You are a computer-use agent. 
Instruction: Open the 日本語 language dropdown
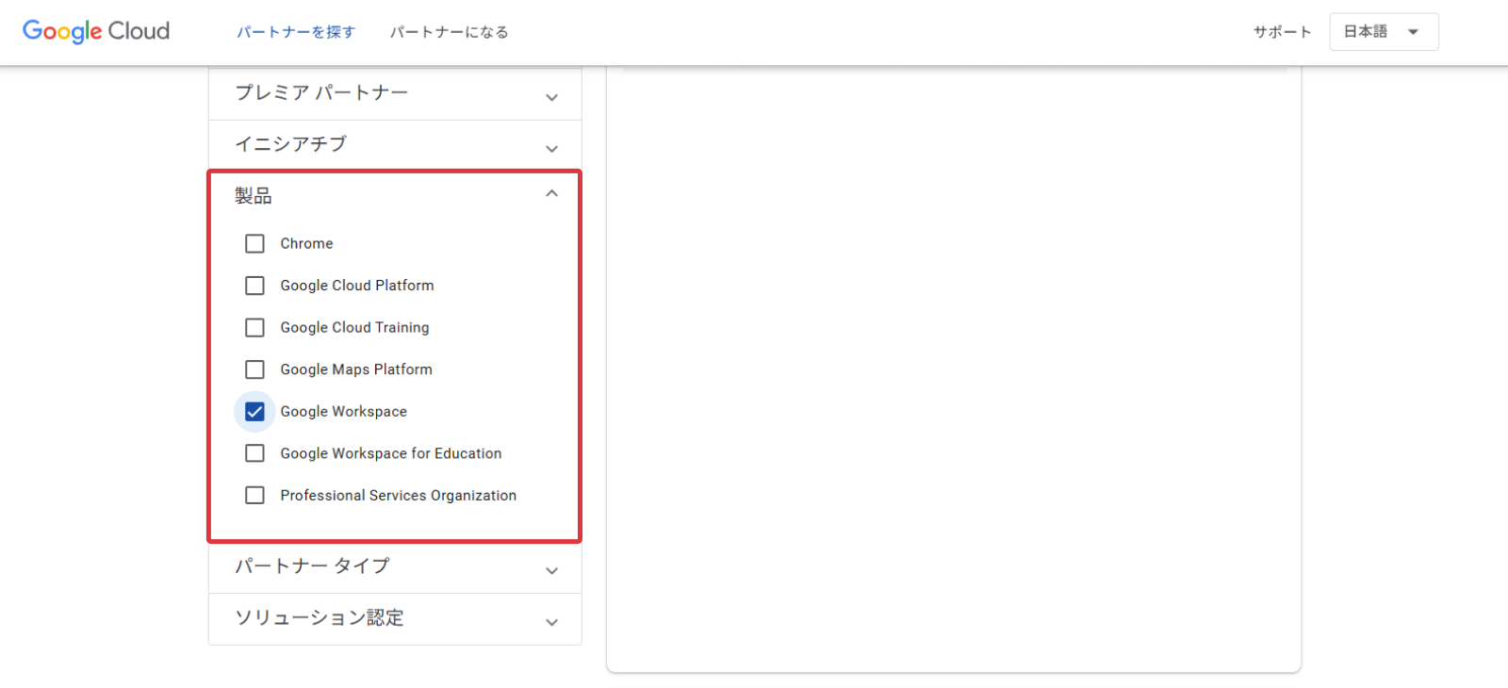point(1384,32)
